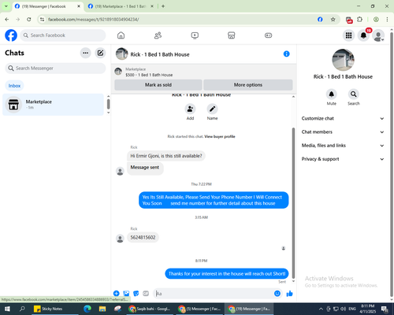Switch to the Marketplace browser tab
Image resolution: width=394 pixels, height=315 pixels.
pos(121,6)
